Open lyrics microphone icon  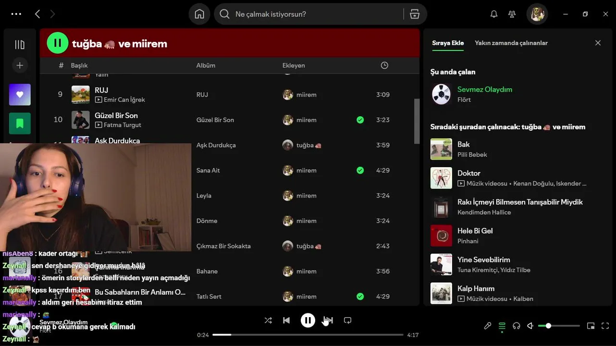[x=488, y=326]
